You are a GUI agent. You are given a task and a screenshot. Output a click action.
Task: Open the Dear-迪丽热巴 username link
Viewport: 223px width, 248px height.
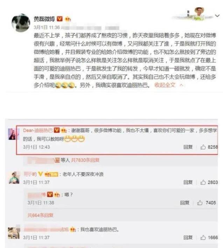tap(38, 130)
